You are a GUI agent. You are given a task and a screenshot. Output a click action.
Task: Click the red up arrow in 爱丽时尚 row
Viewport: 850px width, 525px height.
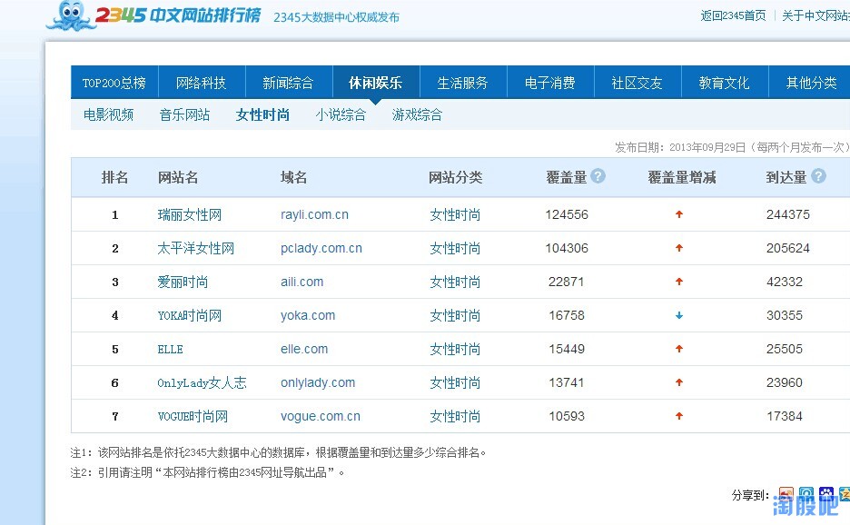coord(678,282)
